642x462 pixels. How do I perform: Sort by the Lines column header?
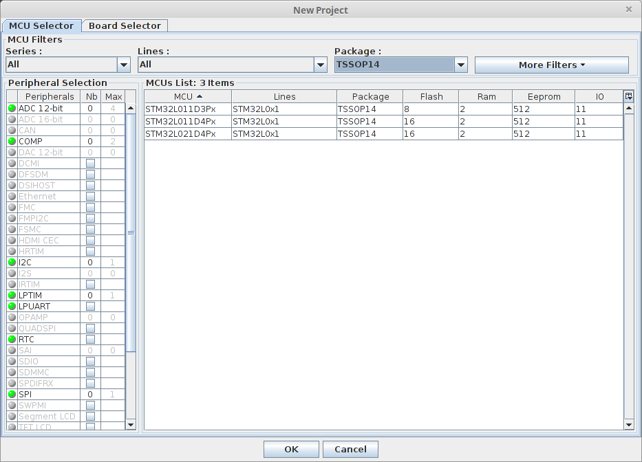click(x=284, y=96)
